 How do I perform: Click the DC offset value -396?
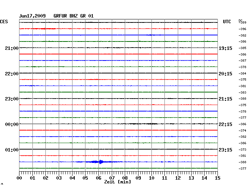pos(242,29)
